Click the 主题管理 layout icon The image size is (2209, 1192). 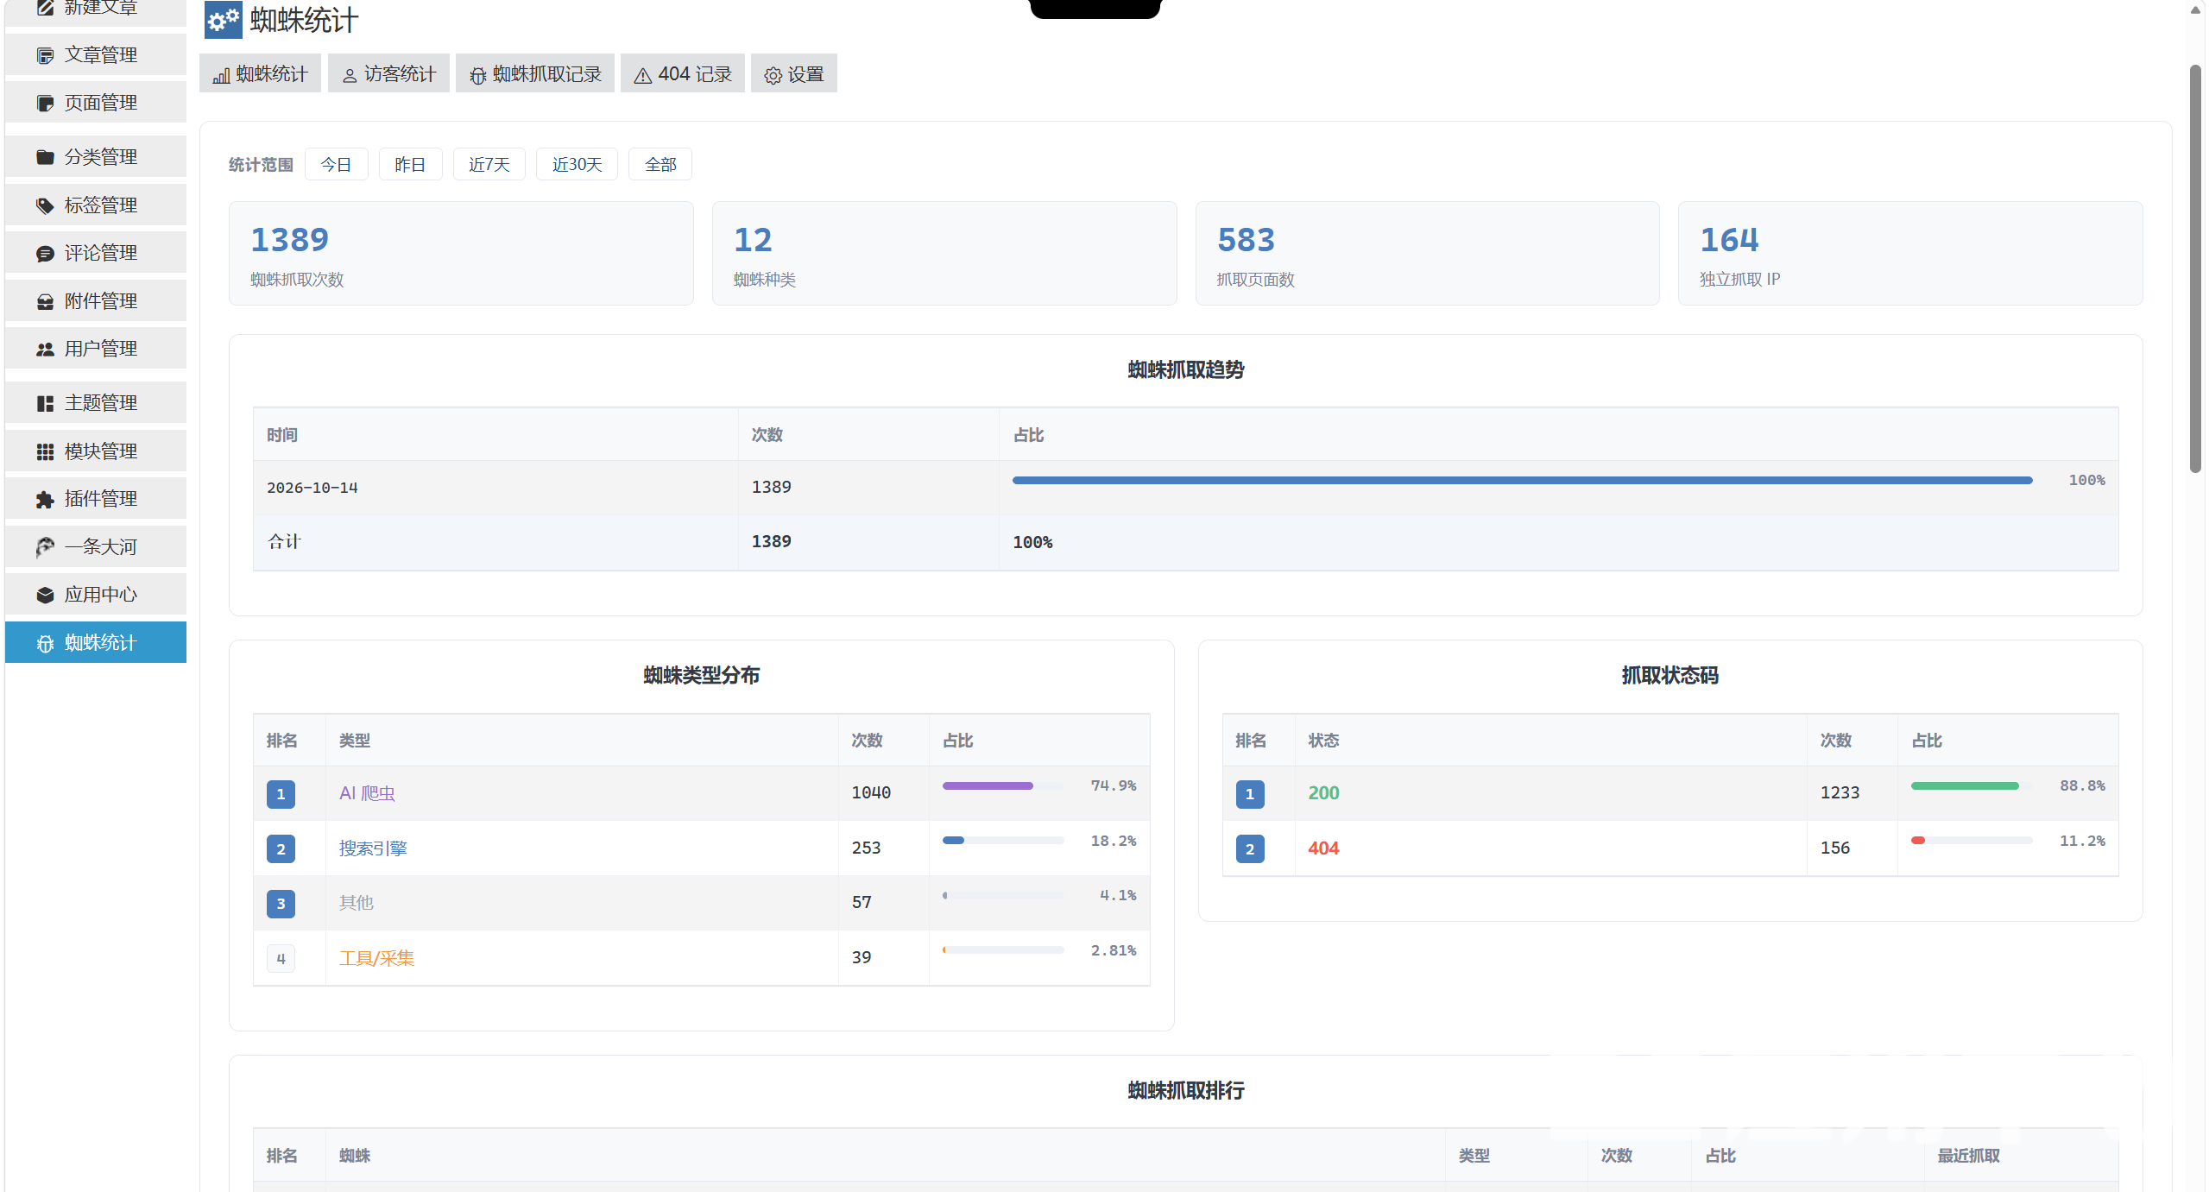(x=45, y=404)
